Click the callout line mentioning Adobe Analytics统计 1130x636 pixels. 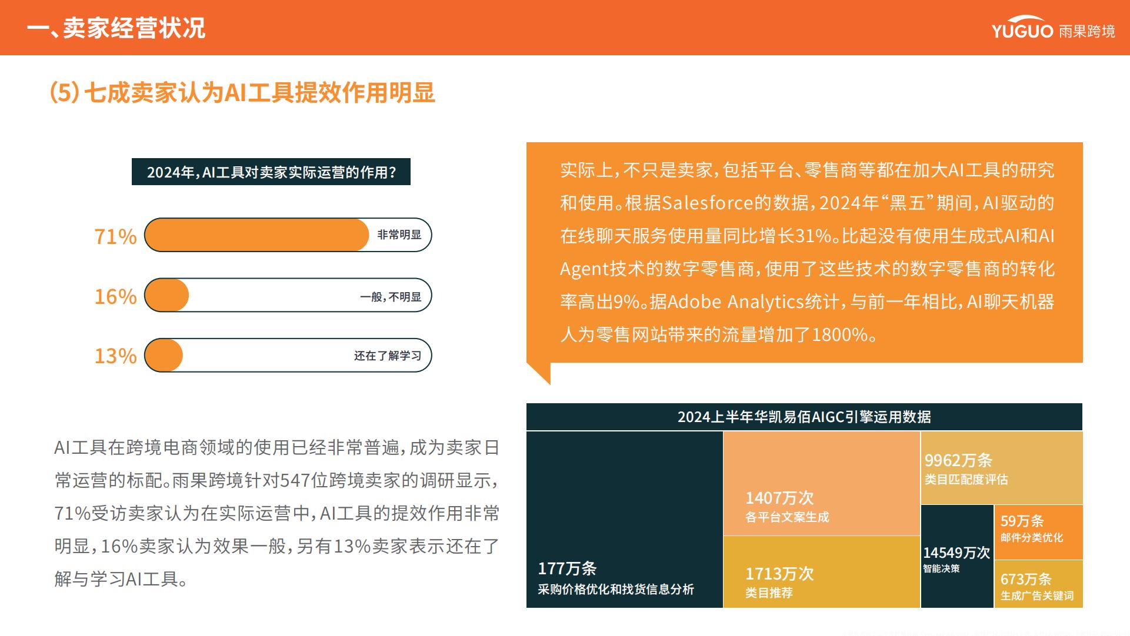807,302
